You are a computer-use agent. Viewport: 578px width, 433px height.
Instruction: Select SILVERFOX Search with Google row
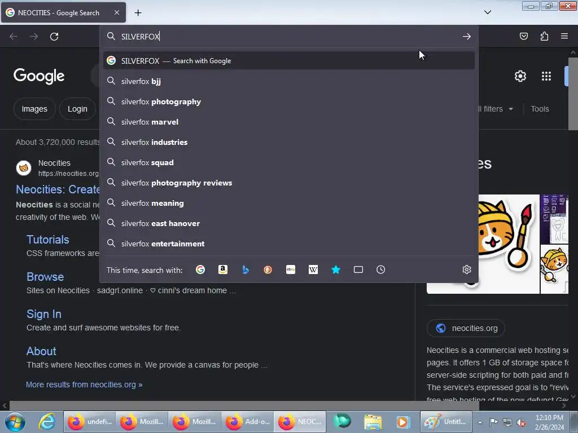(289, 61)
